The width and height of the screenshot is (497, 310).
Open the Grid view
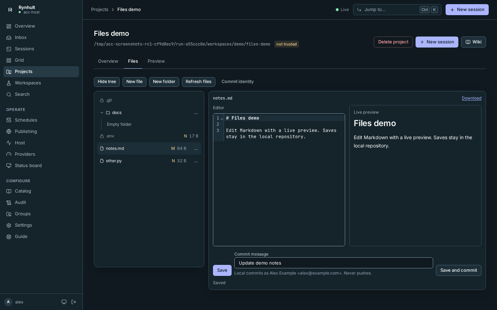click(x=41, y=60)
